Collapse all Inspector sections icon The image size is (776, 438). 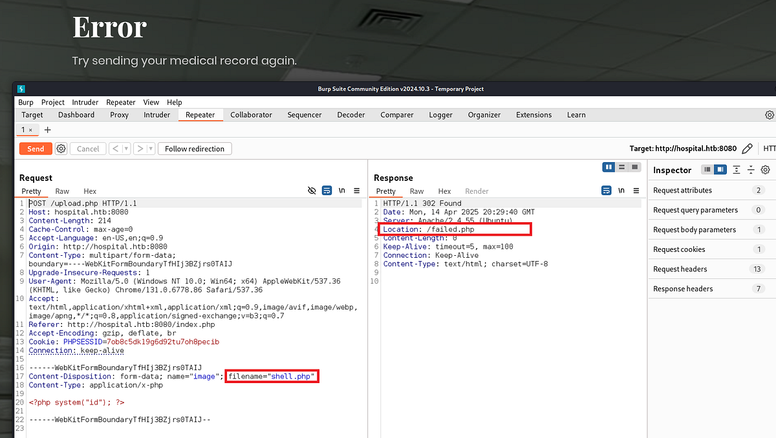(x=751, y=170)
